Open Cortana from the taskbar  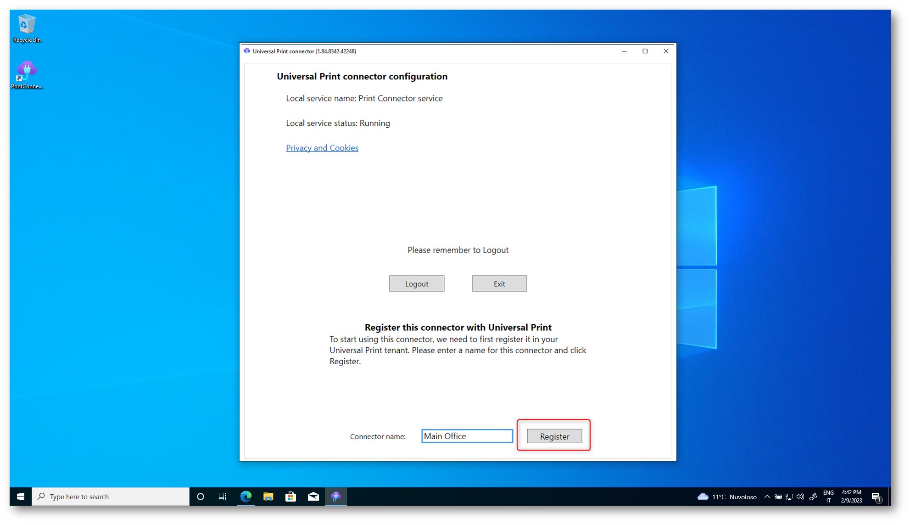(200, 497)
